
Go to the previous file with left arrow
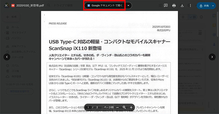(7, 57)
